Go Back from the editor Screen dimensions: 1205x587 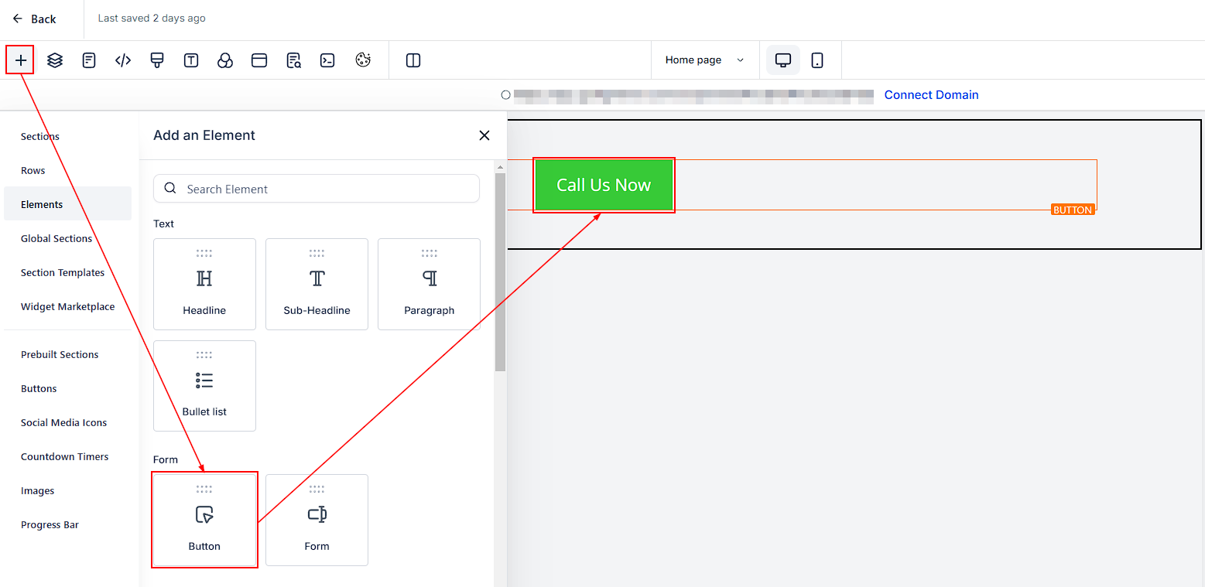coord(35,19)
